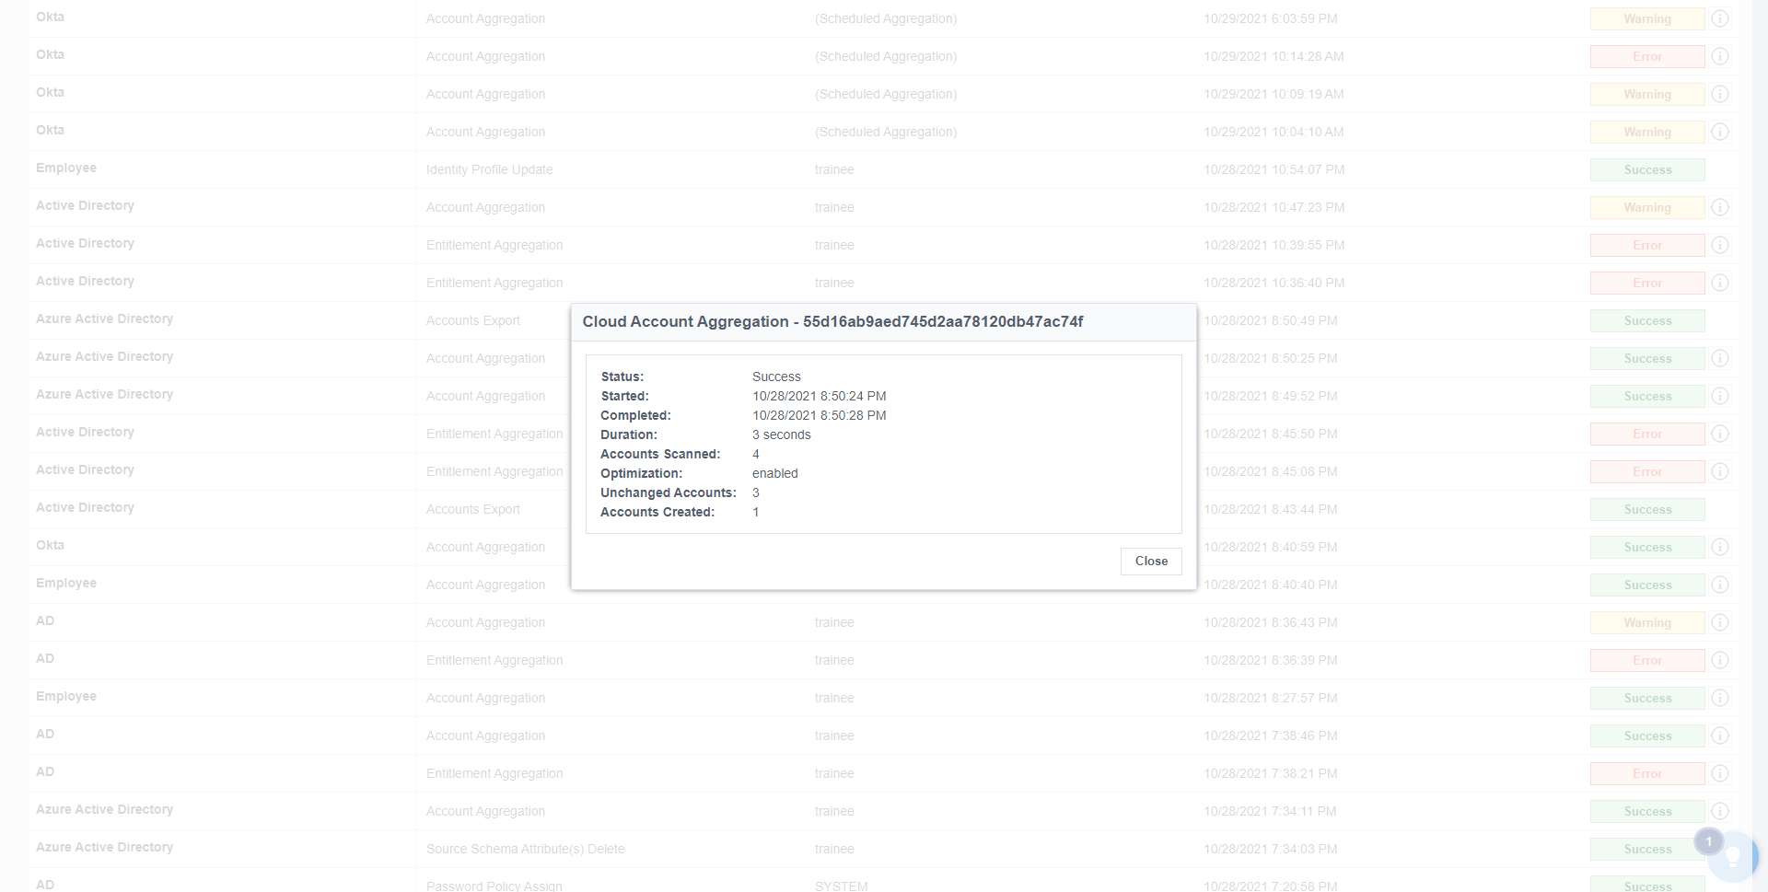The image size is (1768, 892).
Task: Open info icon for Active Directory 10:47:23 PM warning
Action: tap(1719, 207)
